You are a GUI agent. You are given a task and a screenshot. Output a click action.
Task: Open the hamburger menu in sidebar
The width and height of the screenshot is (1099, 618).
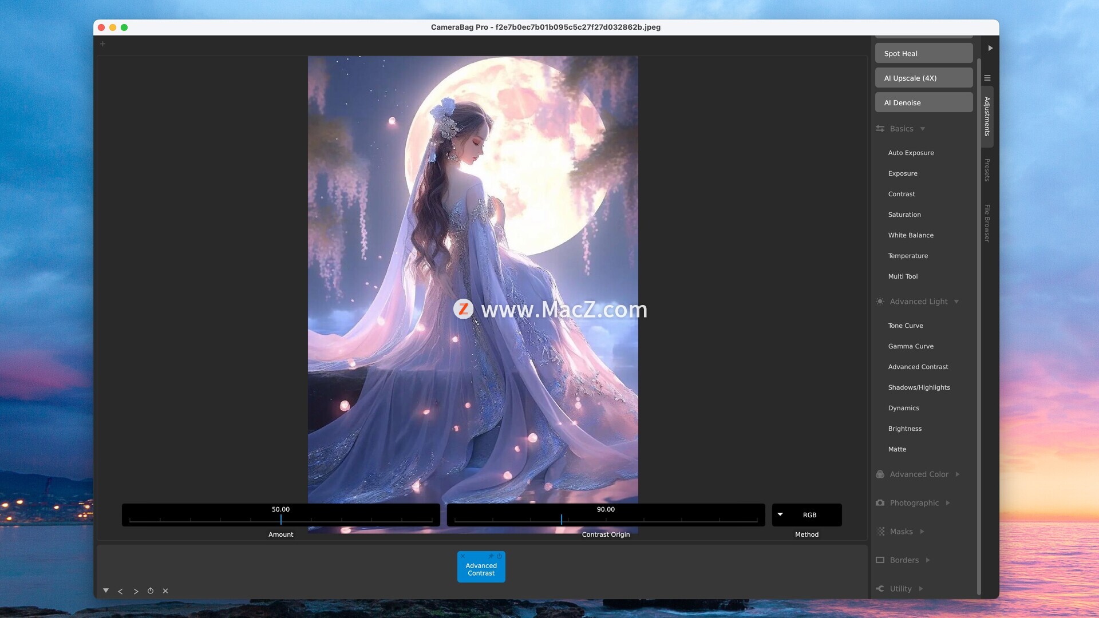(987, 78)
